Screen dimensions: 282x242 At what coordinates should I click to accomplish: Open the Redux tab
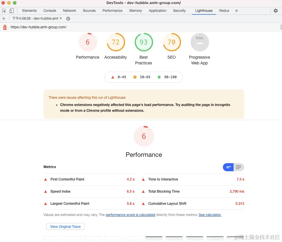(x=224, y=11)
